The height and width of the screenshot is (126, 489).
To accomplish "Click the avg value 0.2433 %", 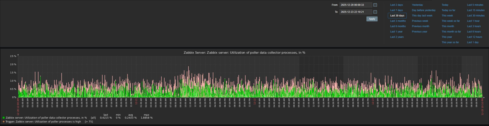I will tap(131, 118).
